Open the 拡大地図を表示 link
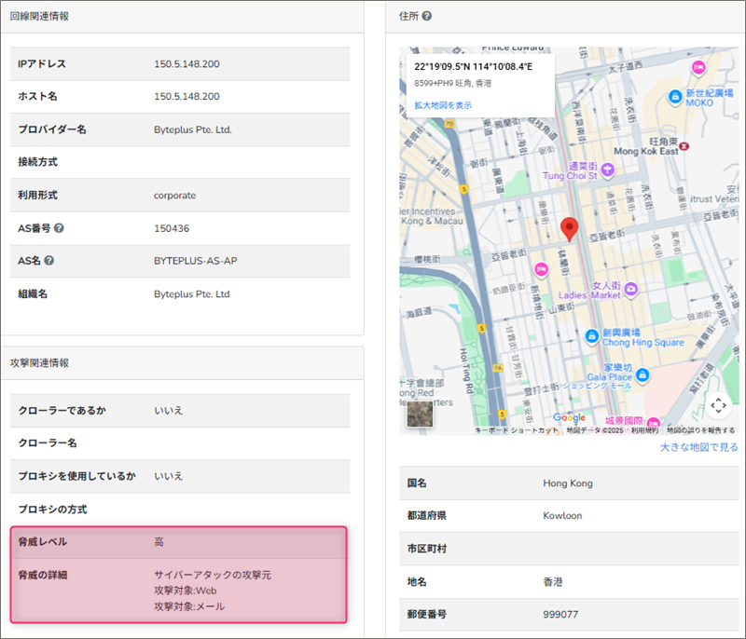 pyautogui.click(x=443, y=105)
